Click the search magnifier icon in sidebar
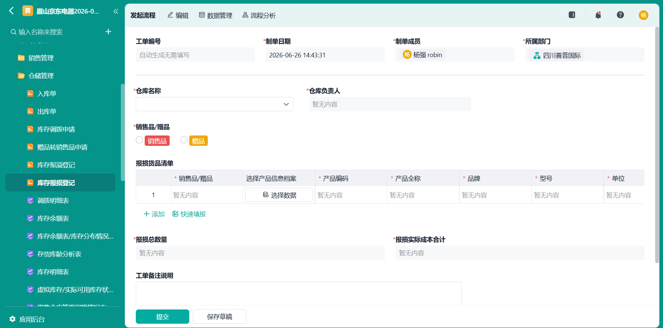The width and height of the screenshot is (663, 328). (14, 32)
